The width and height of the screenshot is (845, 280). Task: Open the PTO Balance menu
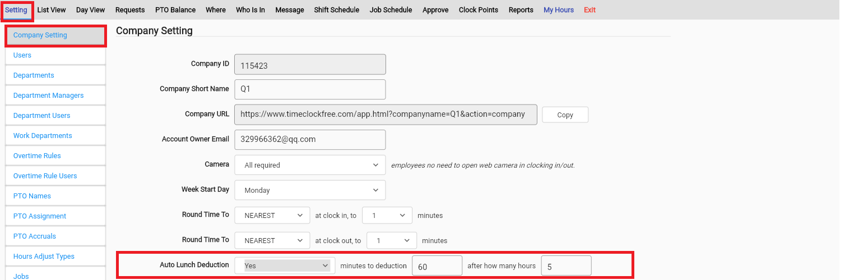(x=175, y=10)
